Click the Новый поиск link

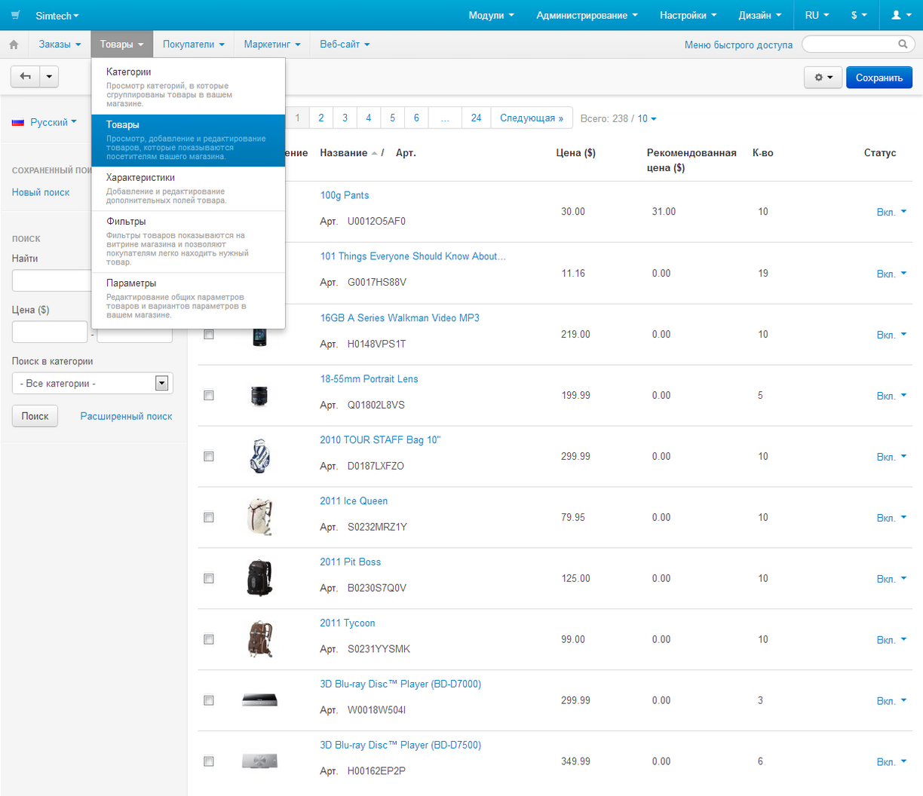click(41, 192)
